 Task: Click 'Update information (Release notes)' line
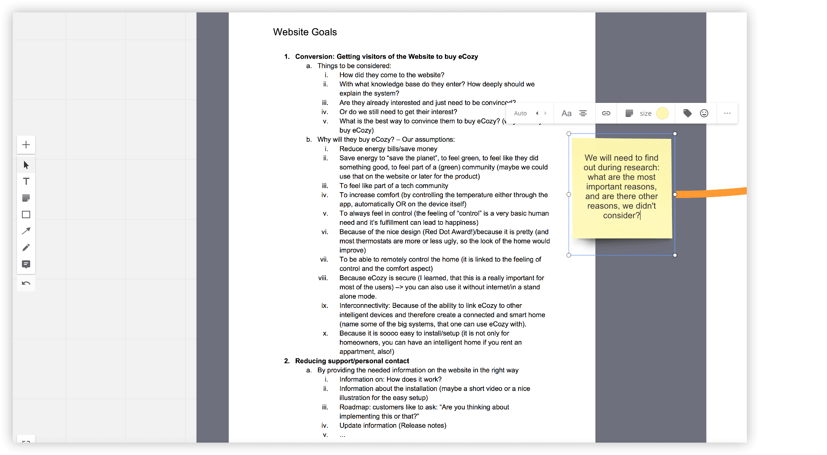(x=393, y=425)
